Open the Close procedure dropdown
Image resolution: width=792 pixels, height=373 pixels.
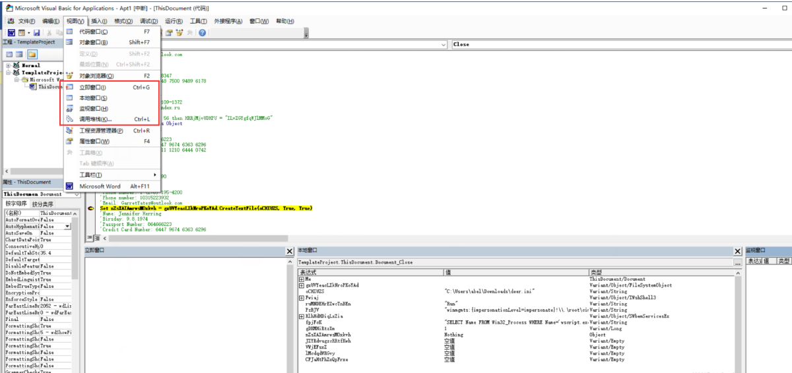(620, 44)
